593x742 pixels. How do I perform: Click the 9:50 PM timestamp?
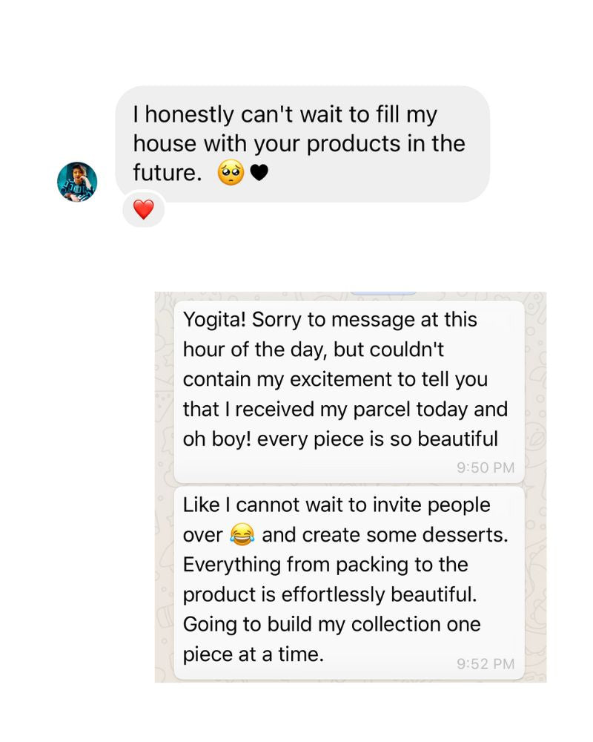[486, 467]
